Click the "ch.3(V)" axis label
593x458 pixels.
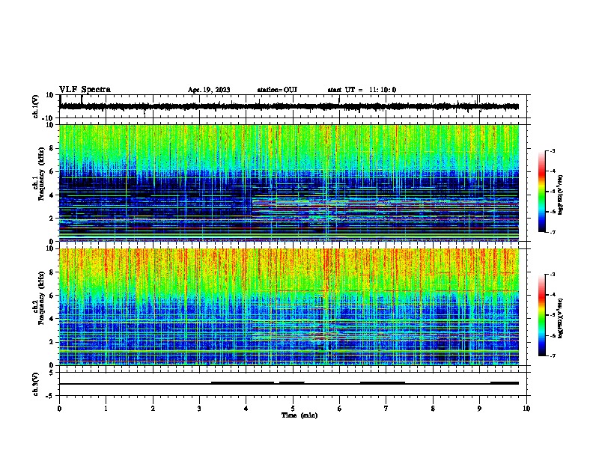[x=35, y=384]
